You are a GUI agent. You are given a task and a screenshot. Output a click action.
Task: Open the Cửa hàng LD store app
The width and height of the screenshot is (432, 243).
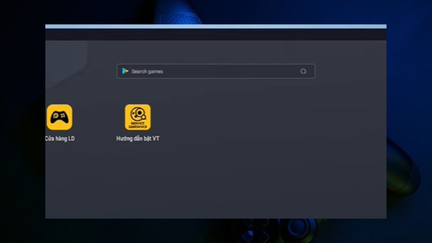pyautogui.click(x=59, y=117)
